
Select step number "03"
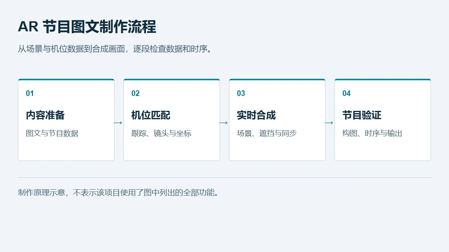(x=241, y=93)
